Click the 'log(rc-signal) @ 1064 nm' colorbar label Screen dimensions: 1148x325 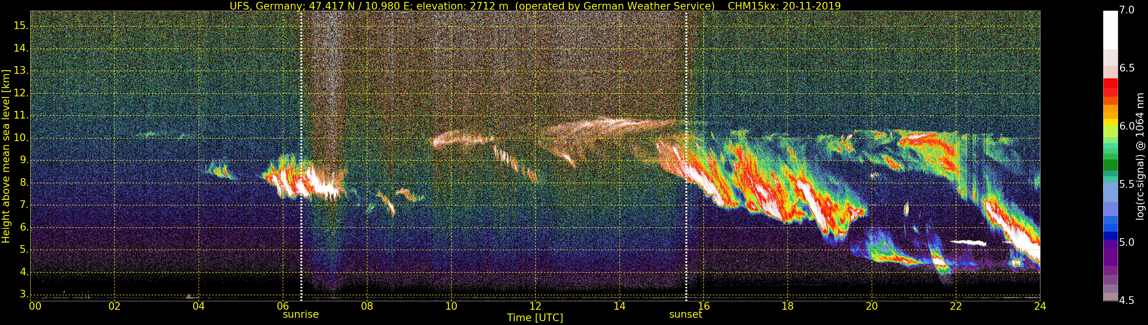click(x=1140, y=156)
